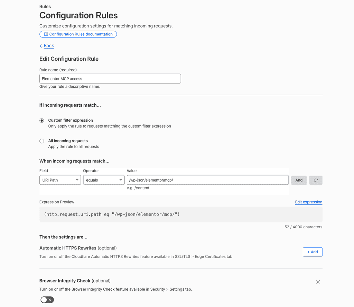Click the expression preview code box
The height and width of the screenshot is (307, 354).
(181, 214)
